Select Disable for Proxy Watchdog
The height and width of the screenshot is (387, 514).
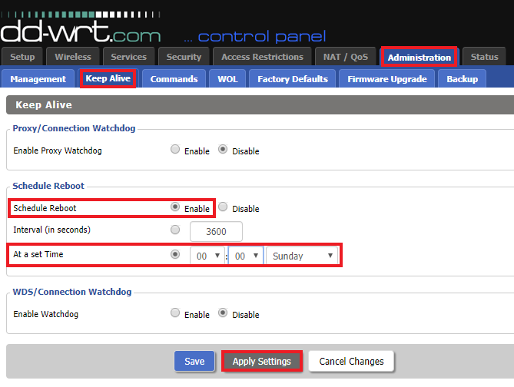(x=223, y=150)
